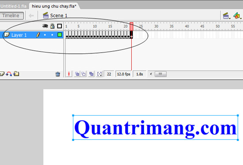Select the hieu ung chu chay.fla tab
This screenshot has height=165, width=243.
(x=54, y=6)
